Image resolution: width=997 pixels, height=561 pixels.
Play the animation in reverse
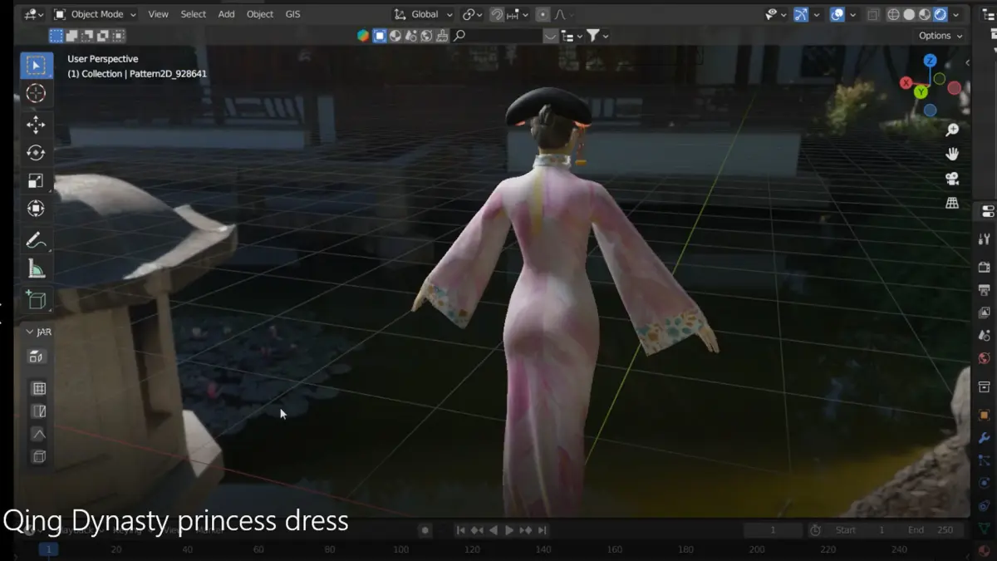pos(493,530)
